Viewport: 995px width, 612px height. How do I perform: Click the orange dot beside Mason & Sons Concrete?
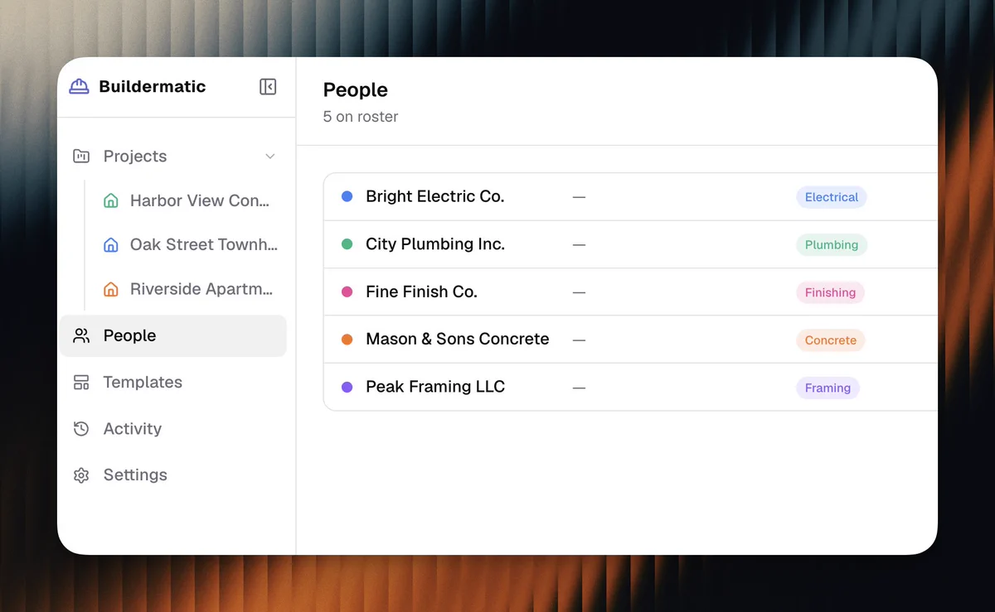[x=347, y=339]
